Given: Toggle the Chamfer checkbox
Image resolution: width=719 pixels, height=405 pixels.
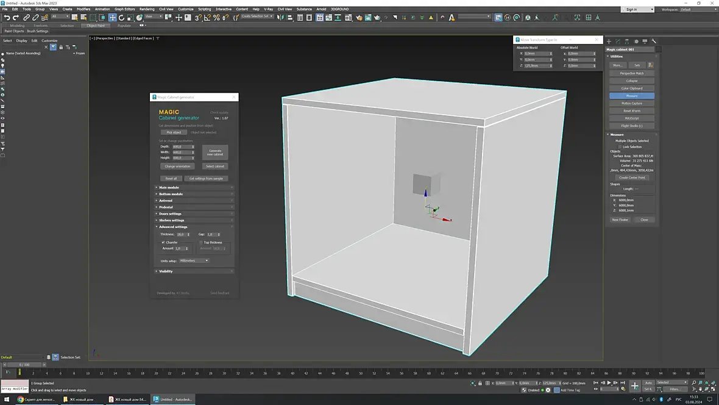Looking at the screenshot, I should (x=163, y=242).
